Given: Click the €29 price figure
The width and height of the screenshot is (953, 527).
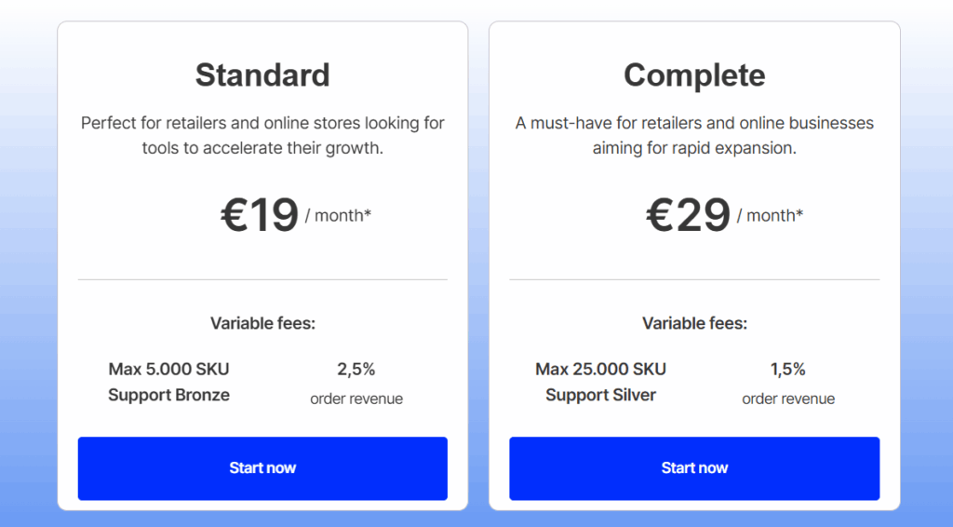Looking at the screenshot, I should tap(689, 215).
